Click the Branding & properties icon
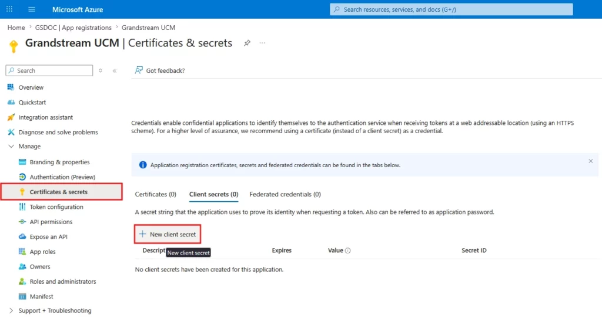The height and width of the screenshot is (322, 602). 22,162
